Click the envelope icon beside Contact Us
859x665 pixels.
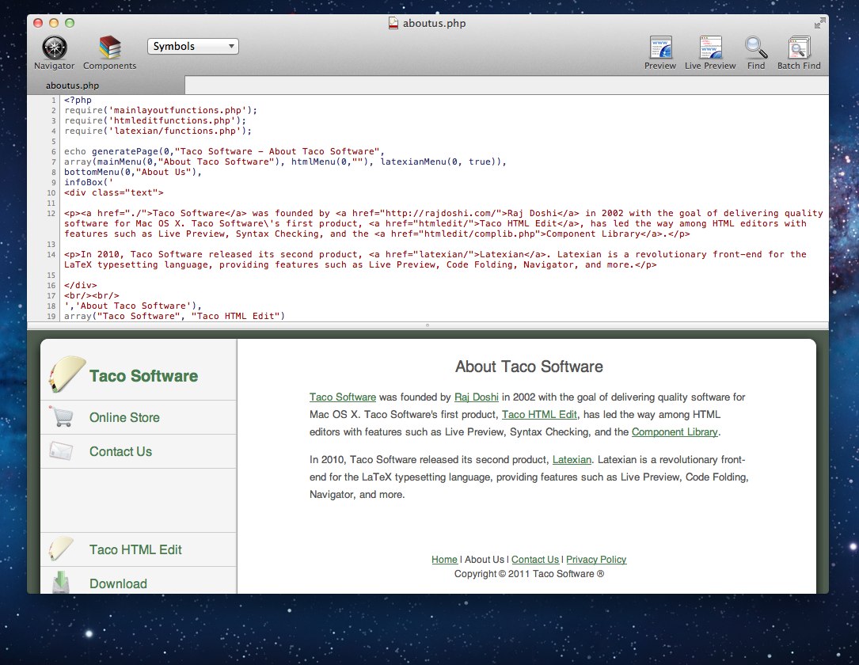click(x=61, y=451)
